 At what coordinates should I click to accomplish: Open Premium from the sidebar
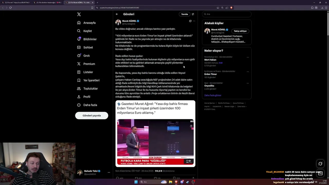click(86, 64)
